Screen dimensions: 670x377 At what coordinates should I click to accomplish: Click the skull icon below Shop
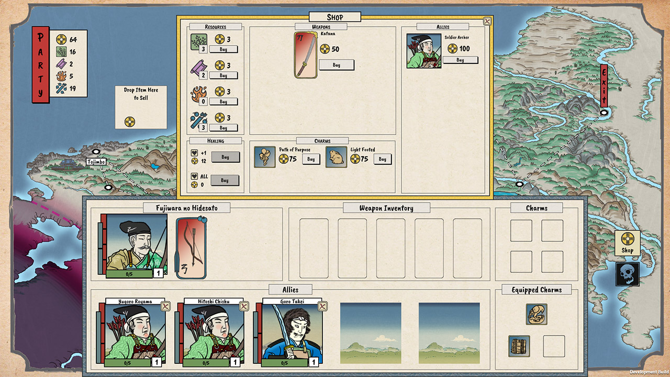(x=627, y=274)
